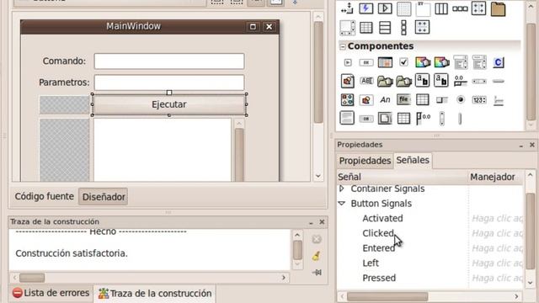Image resolution: width=539 pixels, height=303 pixels.
Task: Select the Alignment container widget
Action: click(x=347, y=8)
